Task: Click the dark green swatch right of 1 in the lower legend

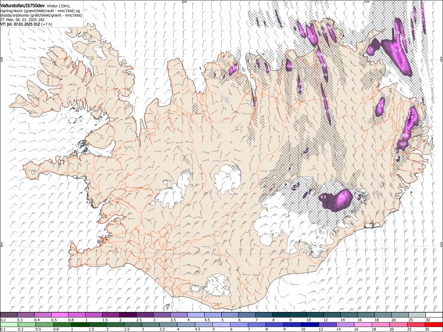Action: point(80,324)
